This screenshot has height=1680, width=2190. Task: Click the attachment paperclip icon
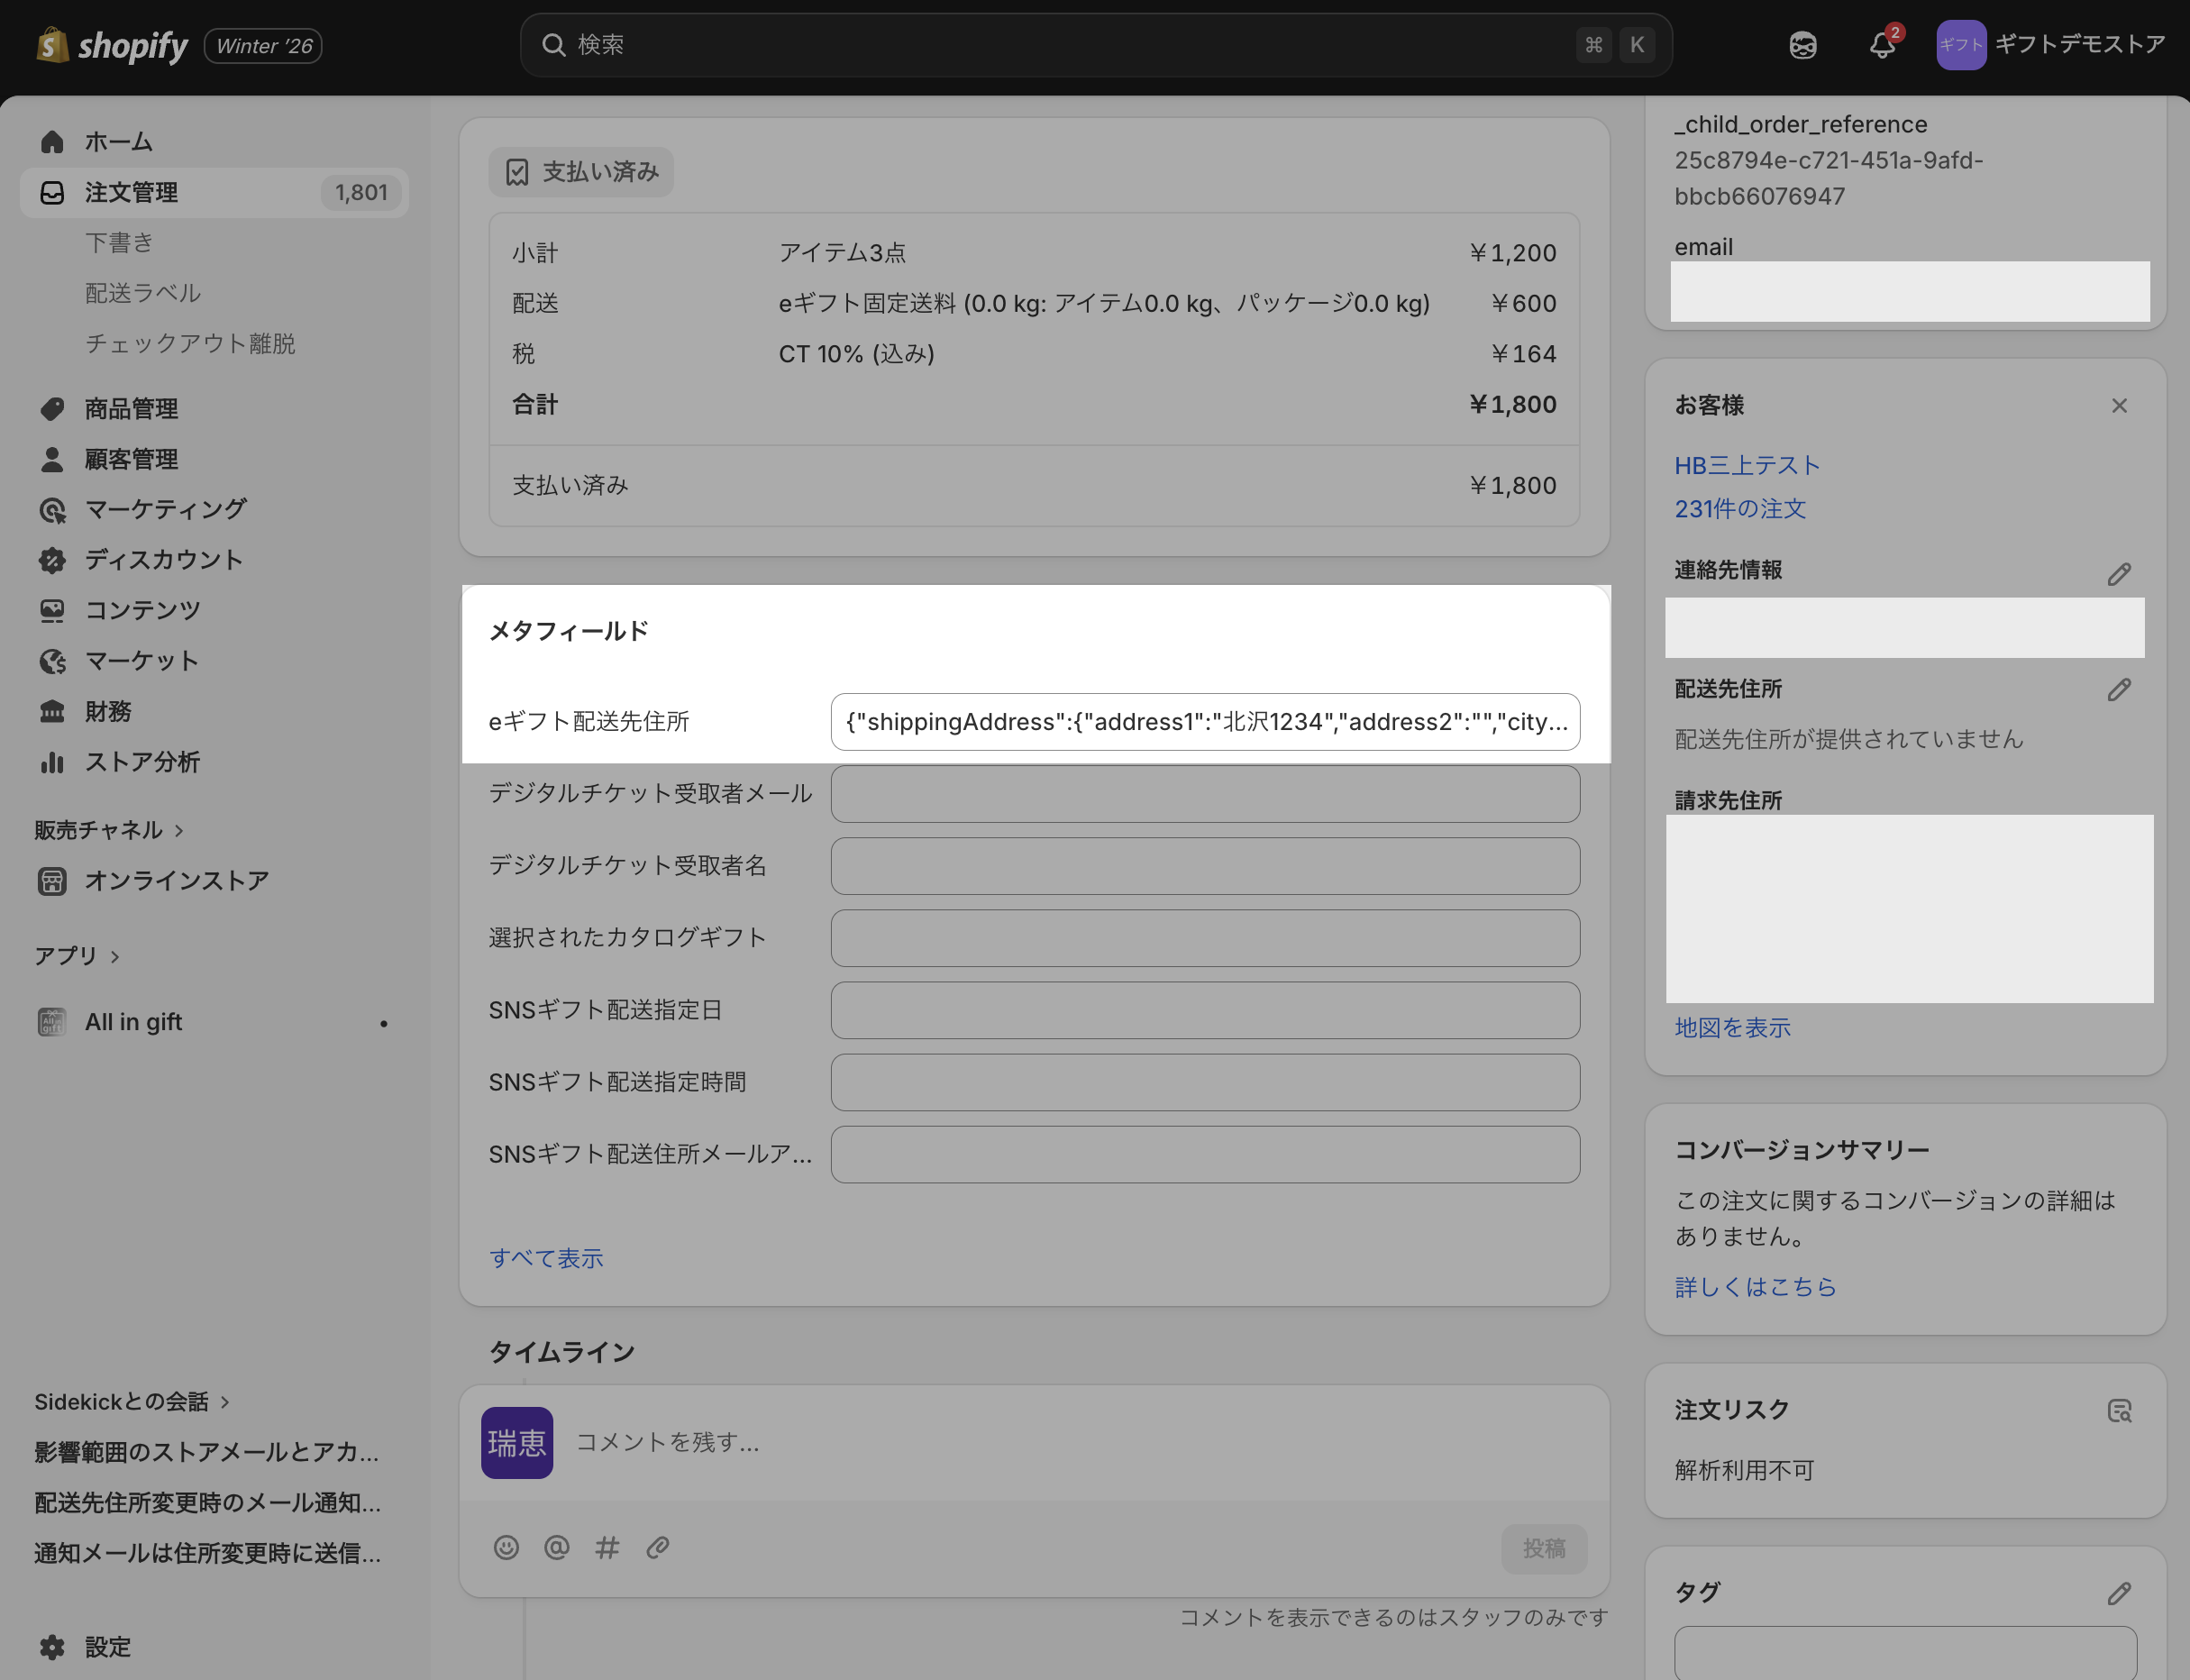(x=657, y=1547)
